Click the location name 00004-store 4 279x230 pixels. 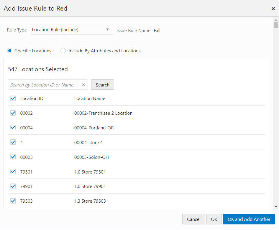tap(88, 143)
